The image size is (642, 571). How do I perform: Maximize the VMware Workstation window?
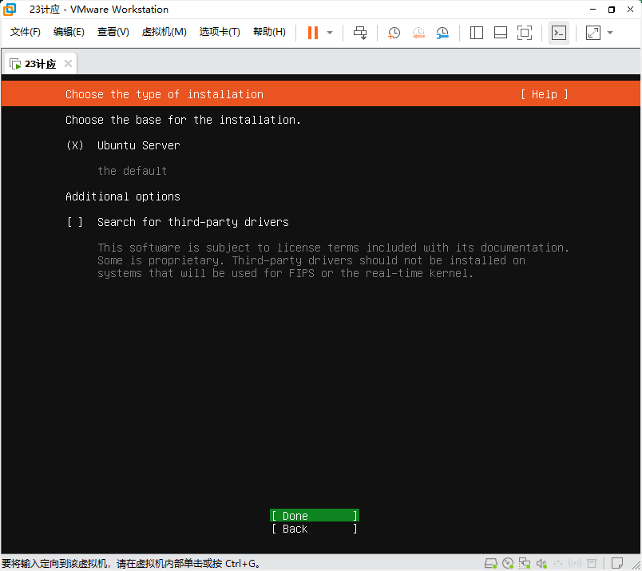coord(612,9)
